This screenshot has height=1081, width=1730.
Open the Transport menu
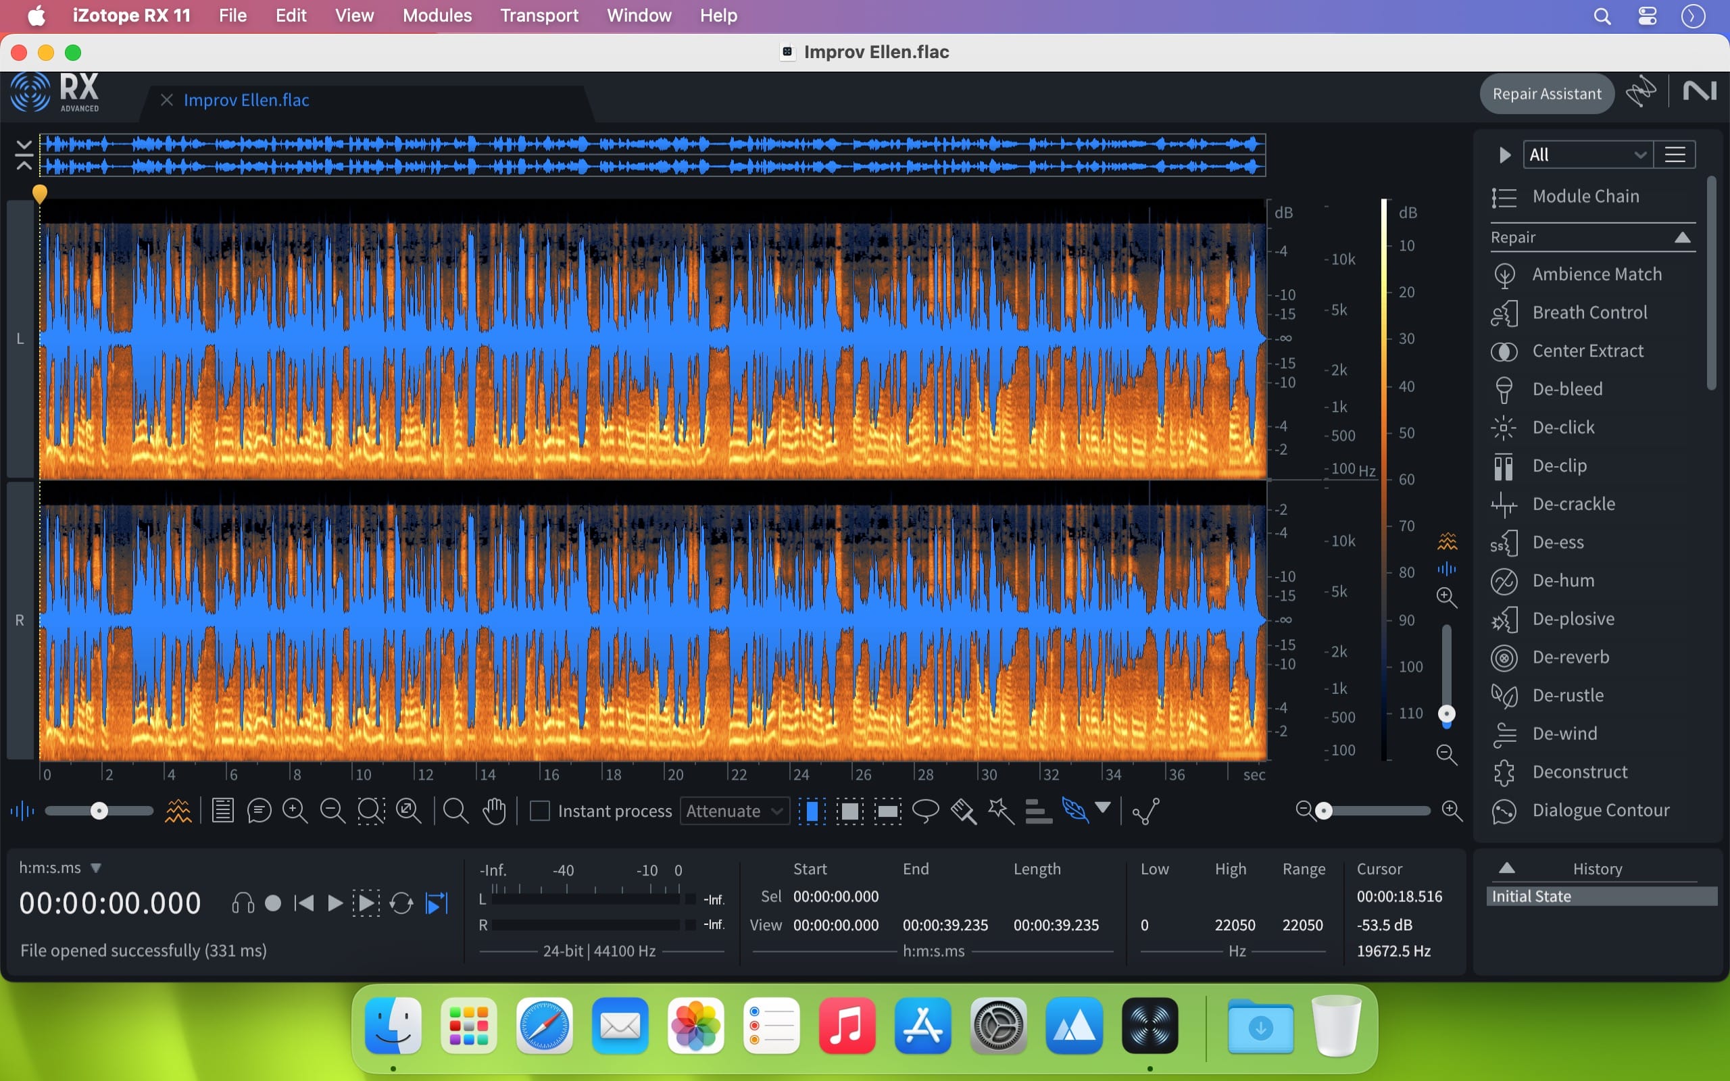539,16
